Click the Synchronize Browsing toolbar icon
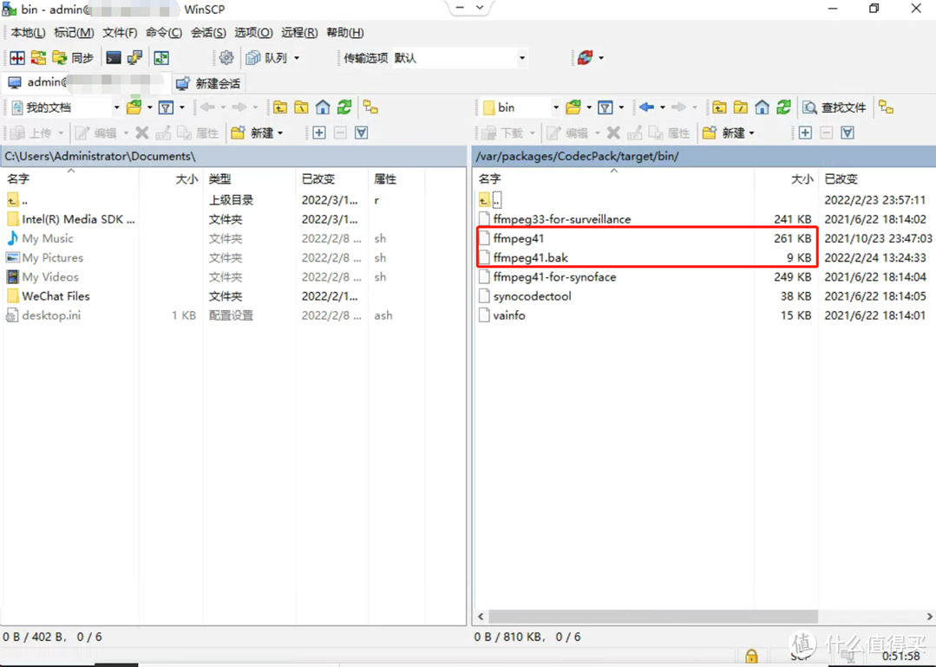936x667 pixels. [x=38, y=58]
